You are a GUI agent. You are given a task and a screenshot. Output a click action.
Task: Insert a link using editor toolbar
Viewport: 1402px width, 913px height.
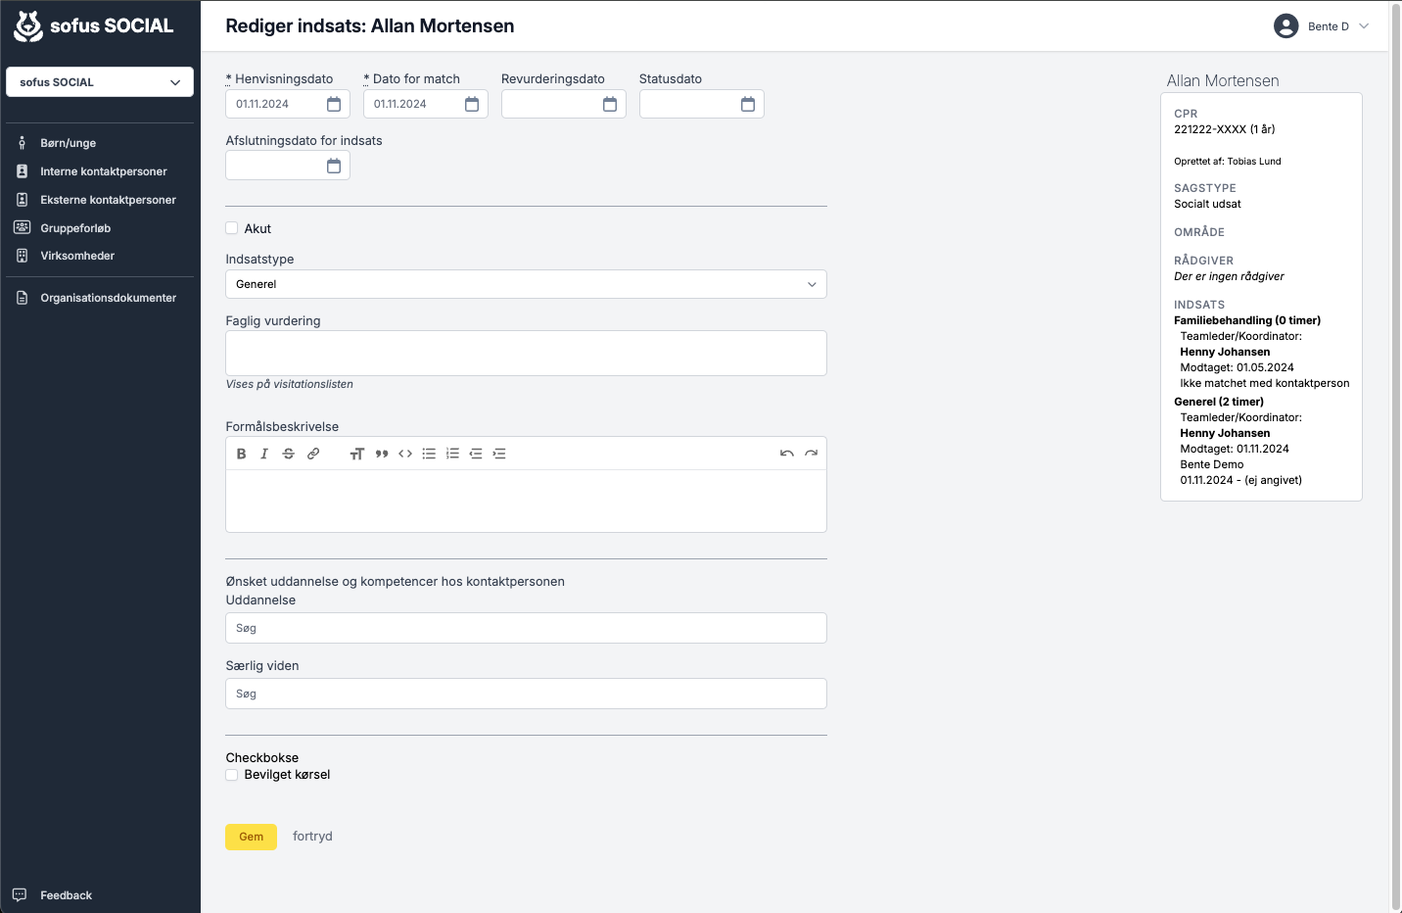tap(313, 454)
